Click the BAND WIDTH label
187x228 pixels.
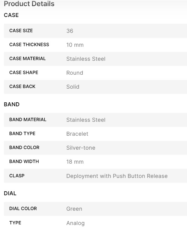point(24,162)
